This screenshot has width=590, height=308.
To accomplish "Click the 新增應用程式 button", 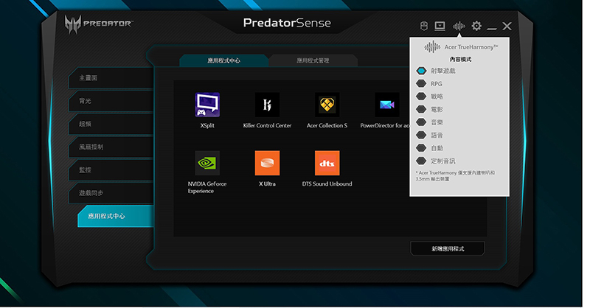I will pyautogui.click(x=448, y=248).
